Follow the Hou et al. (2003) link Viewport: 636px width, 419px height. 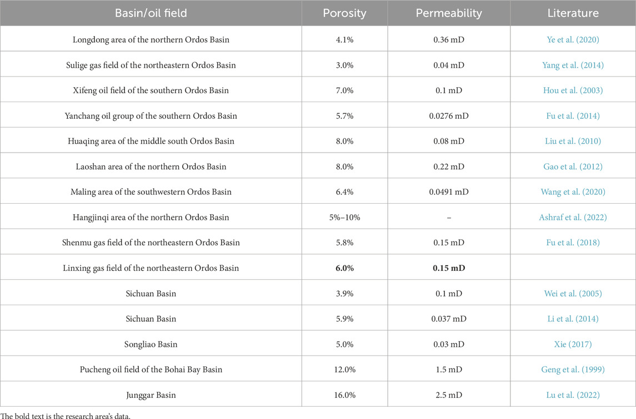[573, 90]
